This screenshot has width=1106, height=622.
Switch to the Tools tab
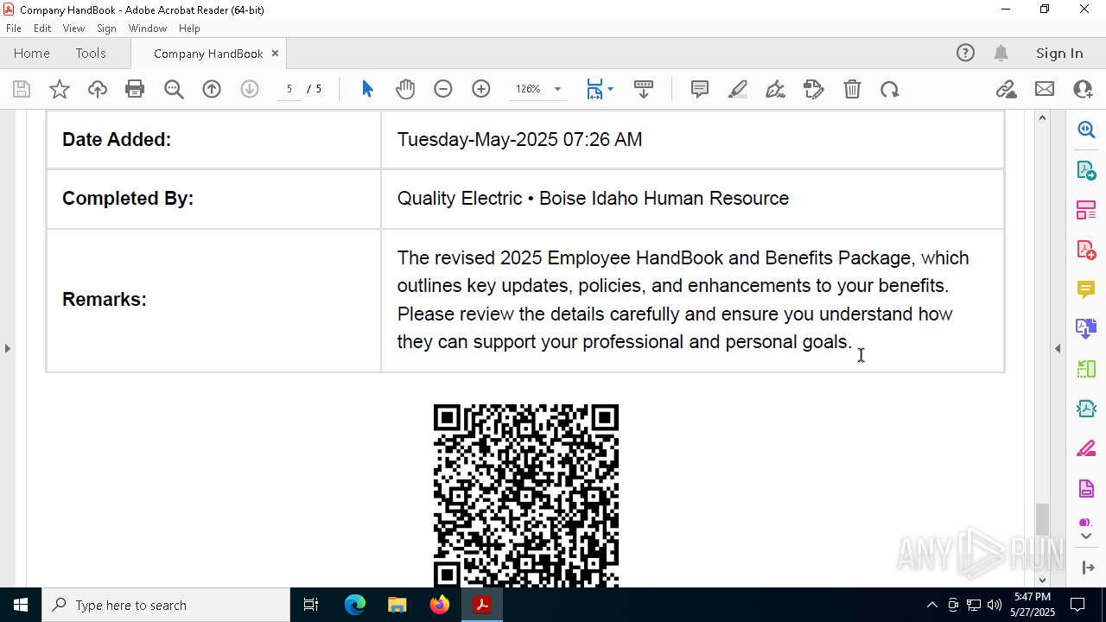point(91,54)
